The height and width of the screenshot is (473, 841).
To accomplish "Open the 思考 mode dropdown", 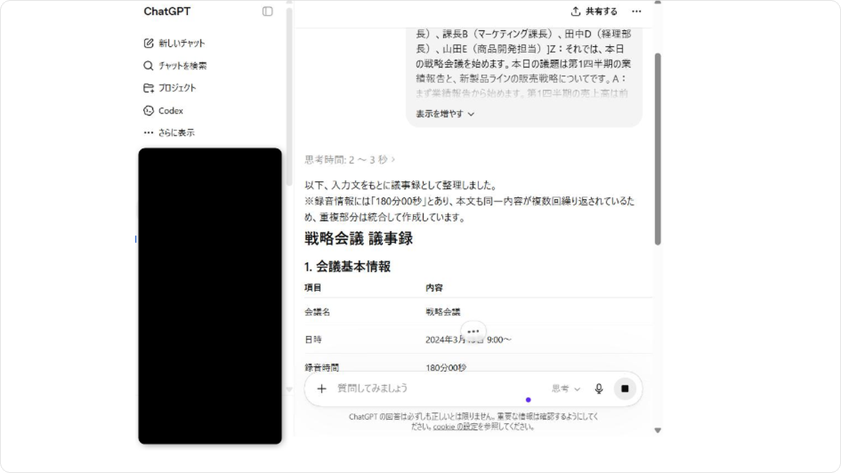I will [566, 389].
